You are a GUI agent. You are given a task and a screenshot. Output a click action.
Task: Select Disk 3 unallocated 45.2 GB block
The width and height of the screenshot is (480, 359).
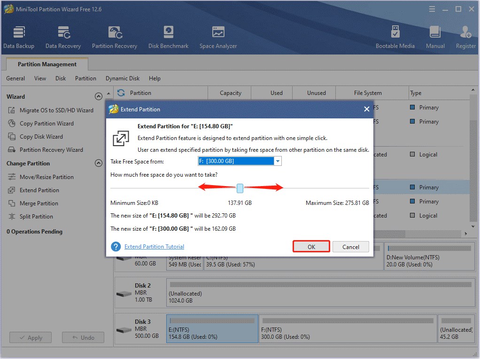pyautogui.click(x=456, y=328)
